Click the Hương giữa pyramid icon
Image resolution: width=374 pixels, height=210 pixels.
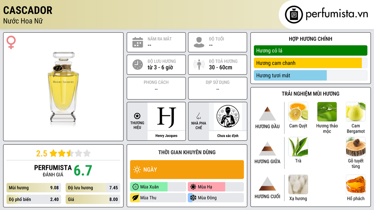coord(267,149)
